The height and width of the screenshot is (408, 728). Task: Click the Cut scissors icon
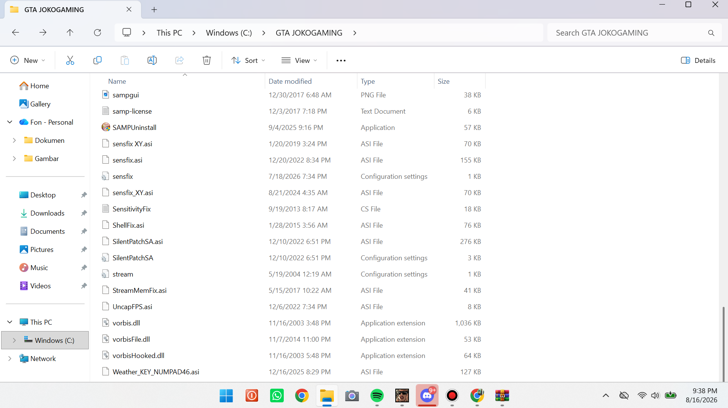[x=70, y=60]
